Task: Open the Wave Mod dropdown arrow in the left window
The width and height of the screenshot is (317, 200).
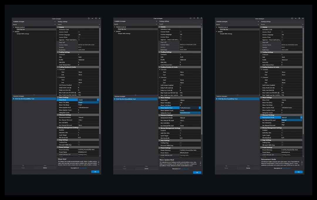Action: 98,100
